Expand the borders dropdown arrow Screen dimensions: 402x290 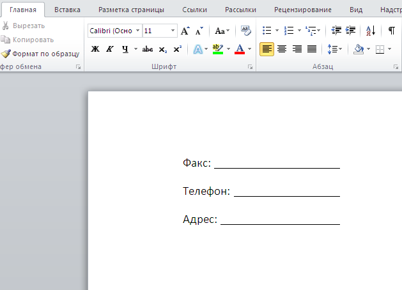[389, 49]
